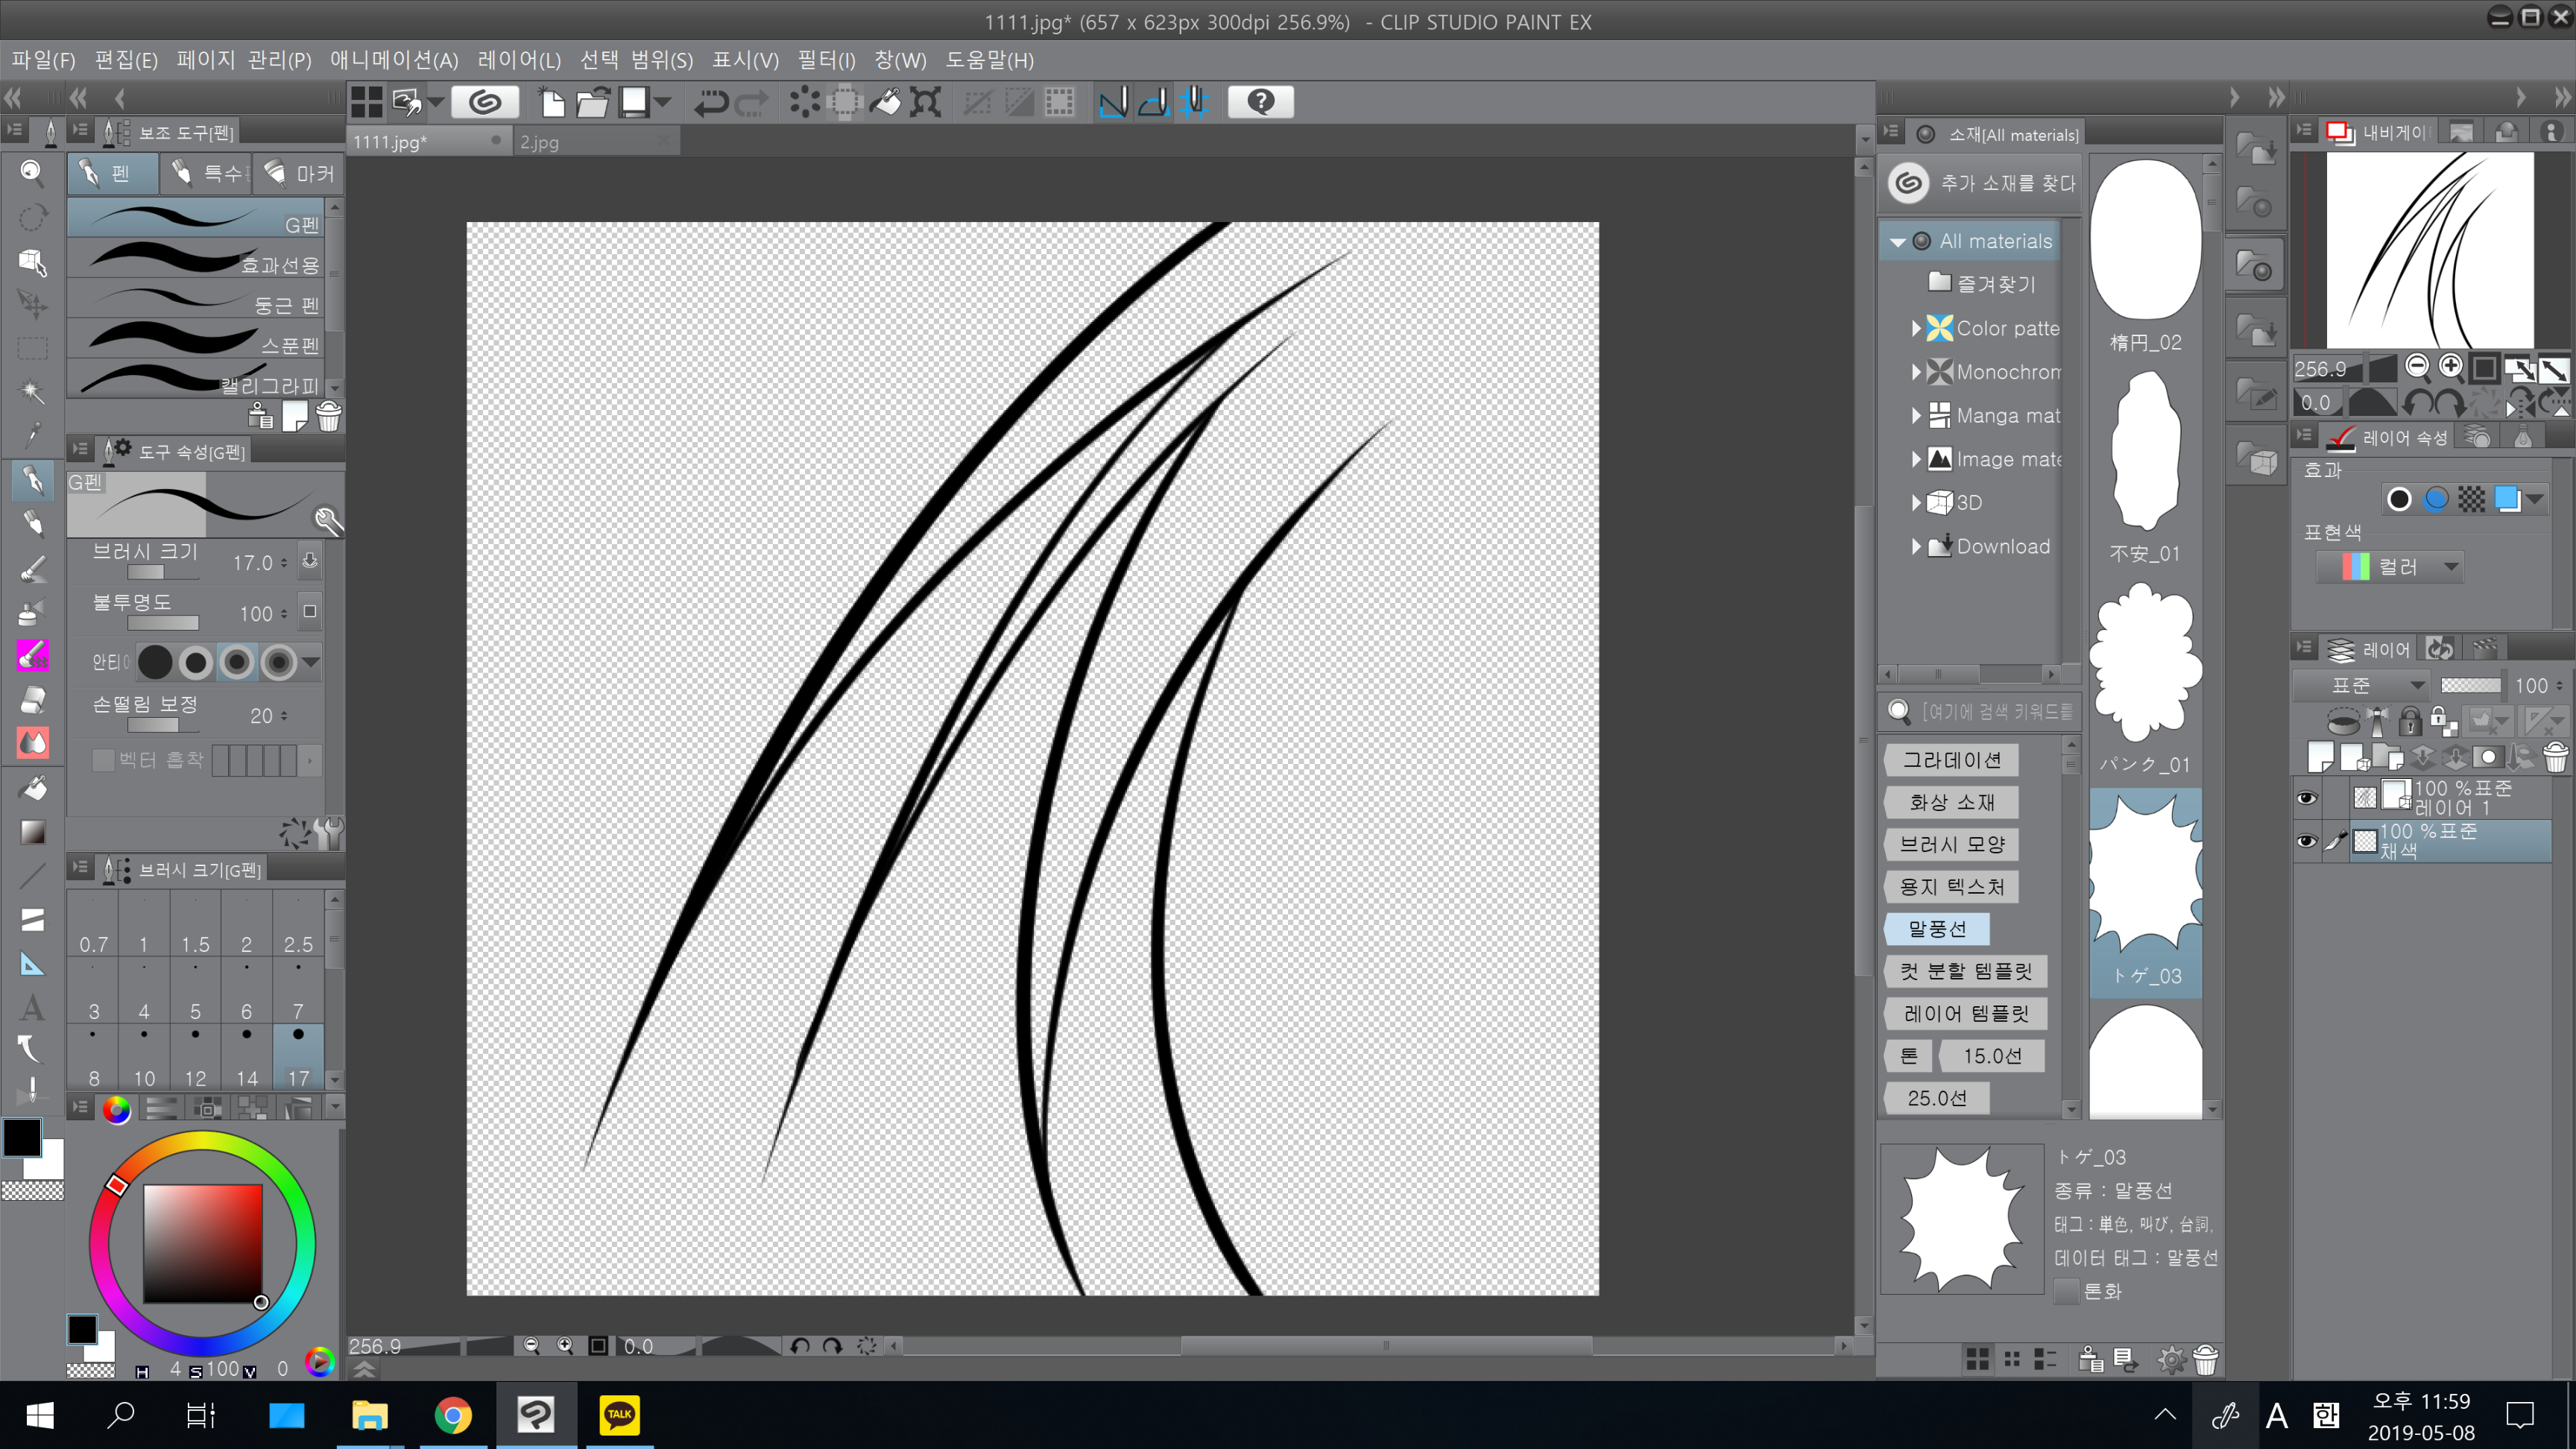
Task: Click the undo arrow in the command bar
Action: 710,102
